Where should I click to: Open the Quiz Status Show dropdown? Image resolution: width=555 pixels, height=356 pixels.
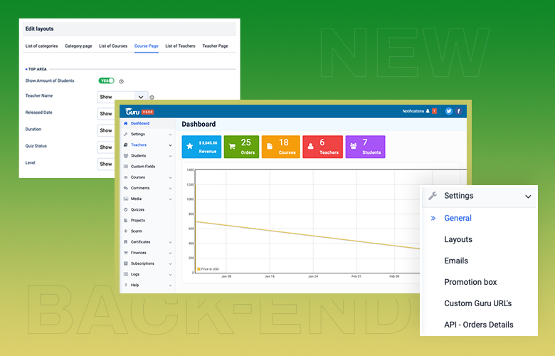tap(106, 147)
